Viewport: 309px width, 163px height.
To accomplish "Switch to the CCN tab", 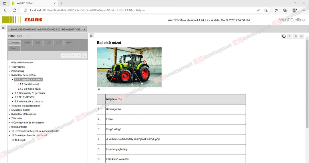I will pos(48,43).
